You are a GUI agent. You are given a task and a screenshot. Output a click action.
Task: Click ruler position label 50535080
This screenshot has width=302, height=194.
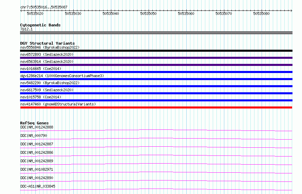tap(261, 14)
